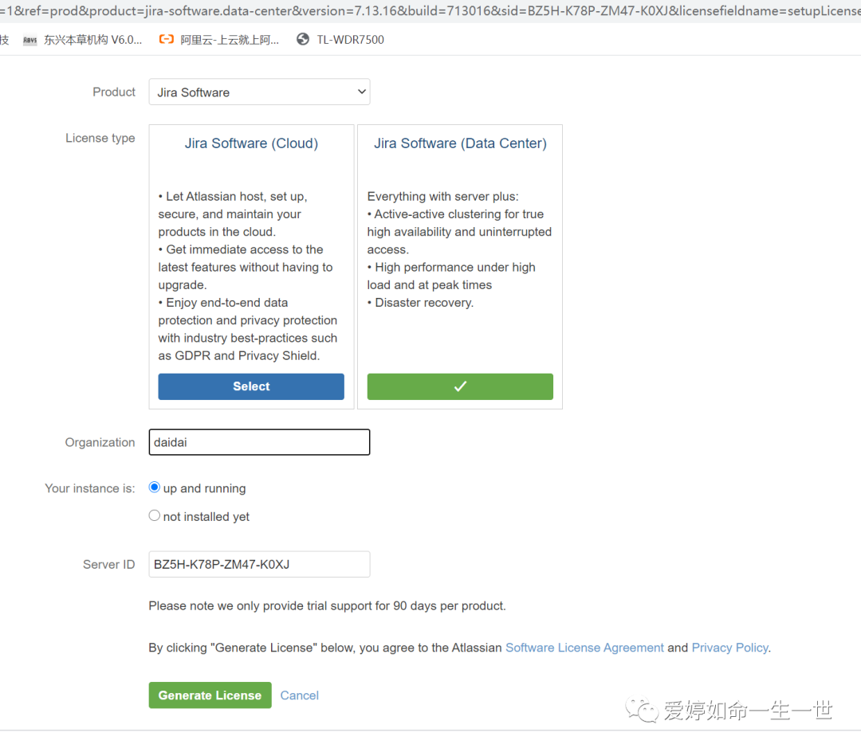The width and height of the screenshot is (861, 748).
Task: Click the globe icon beside TL-WDR7500
Action: (303, 39)
